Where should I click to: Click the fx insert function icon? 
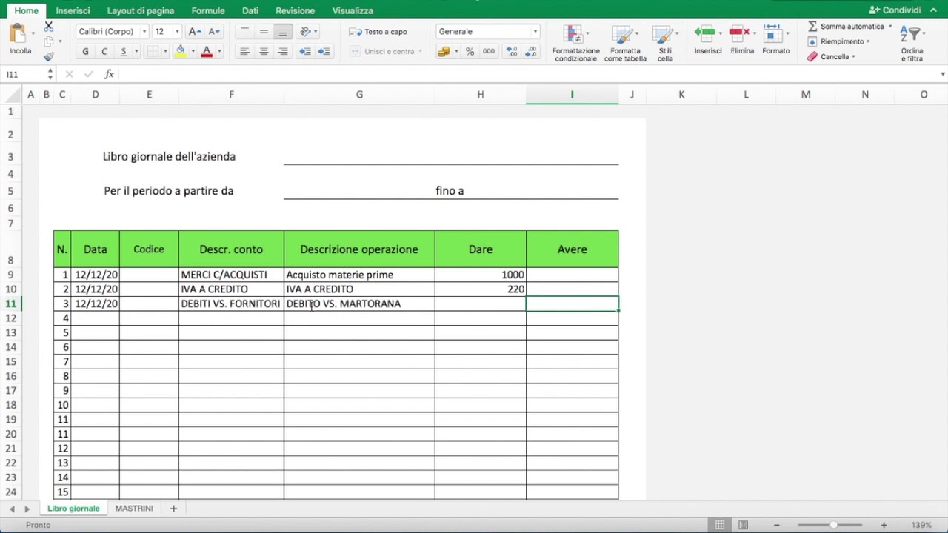pyautogui.click(x=109, y=74)
